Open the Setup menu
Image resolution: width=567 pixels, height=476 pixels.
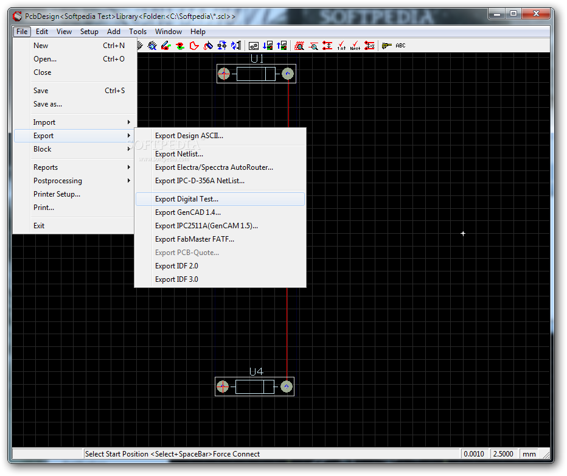[89, 32]
